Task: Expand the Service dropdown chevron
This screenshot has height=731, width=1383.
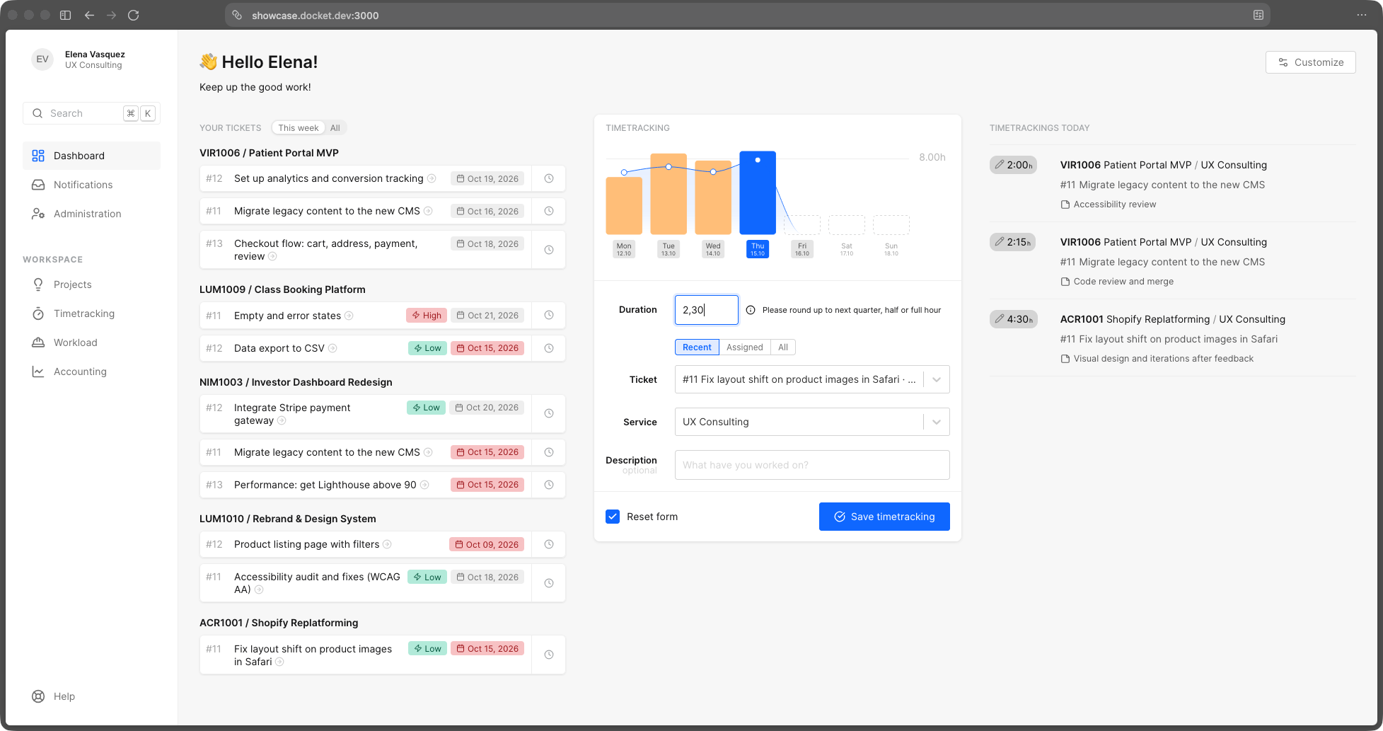Action: point(937,422)
